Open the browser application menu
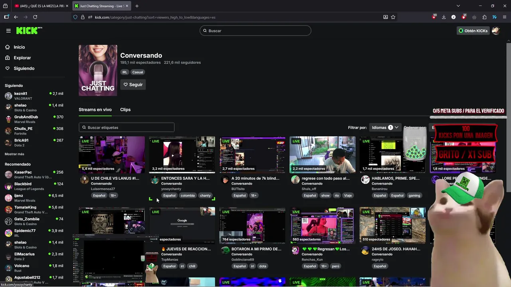This screenshot has height=287, width=511. point(505,17)
